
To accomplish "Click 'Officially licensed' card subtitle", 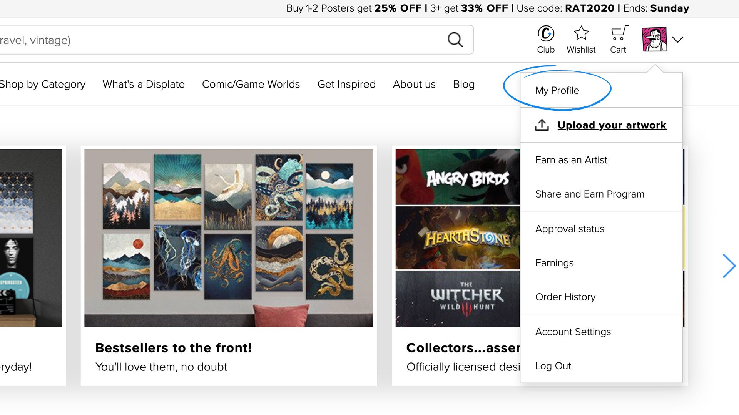I will click(463, 367).
